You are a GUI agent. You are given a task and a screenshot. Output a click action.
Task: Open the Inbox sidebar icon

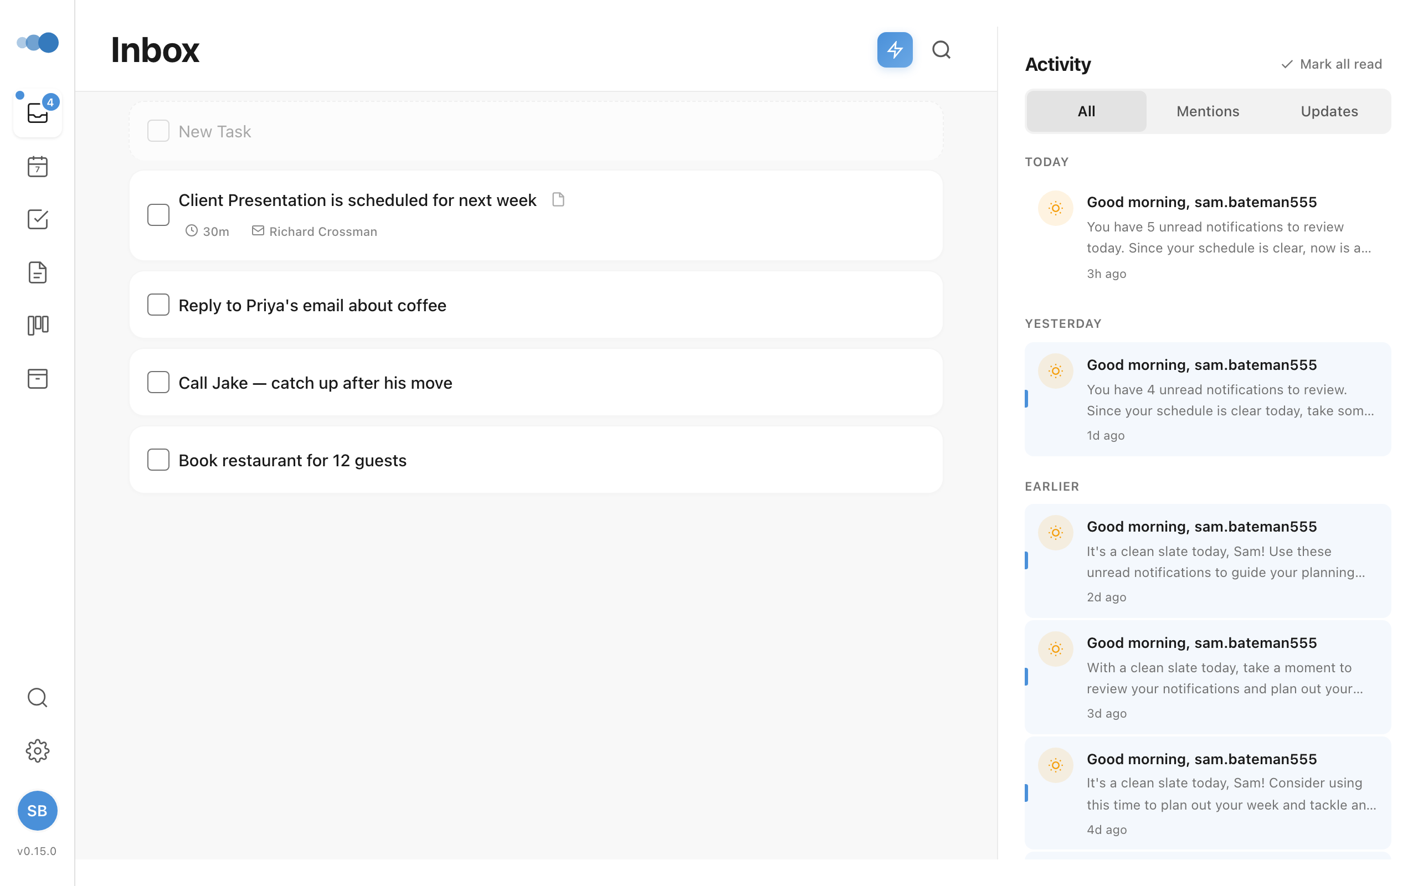[x=38, y=112]
